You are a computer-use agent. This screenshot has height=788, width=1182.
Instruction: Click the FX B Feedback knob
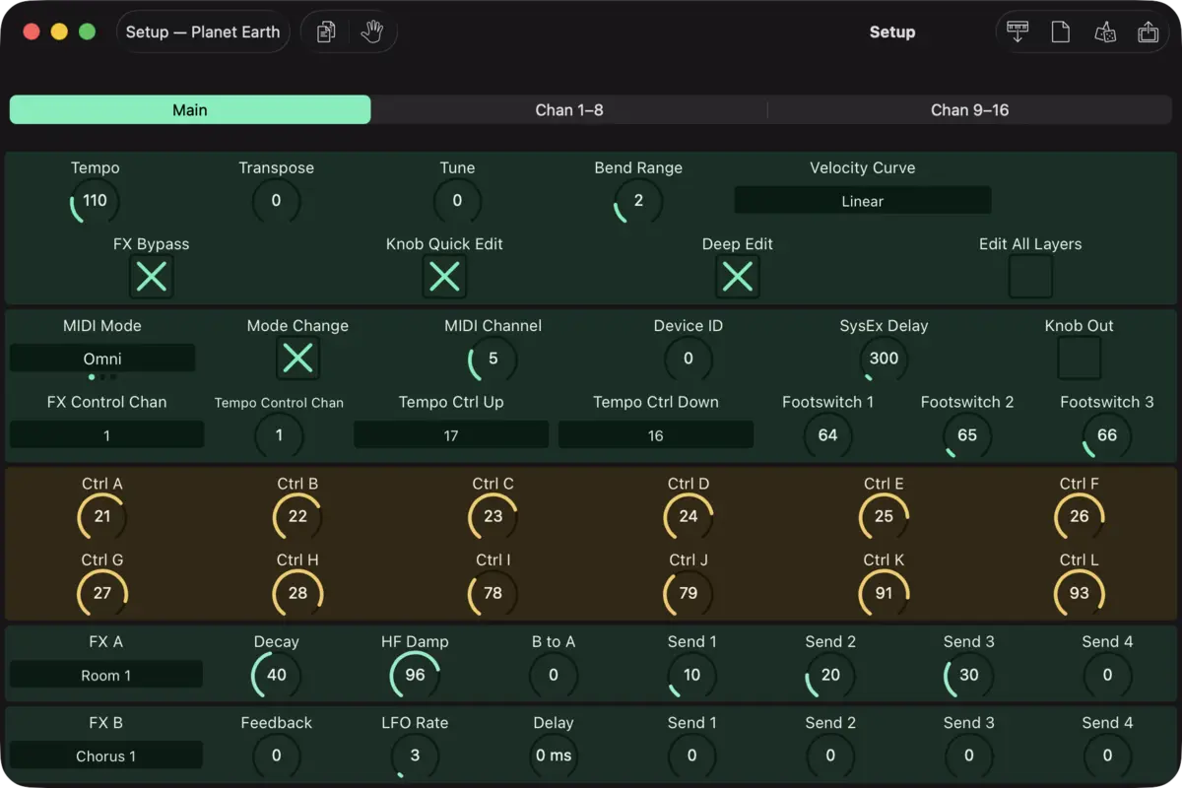[276, 755]
